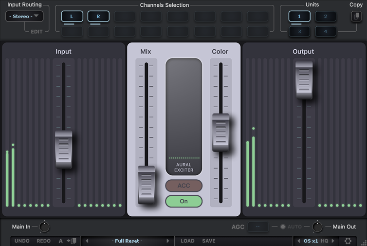Switch to Unit 2
The height and width of the screenshot is (246, 367).
[326, 17]
